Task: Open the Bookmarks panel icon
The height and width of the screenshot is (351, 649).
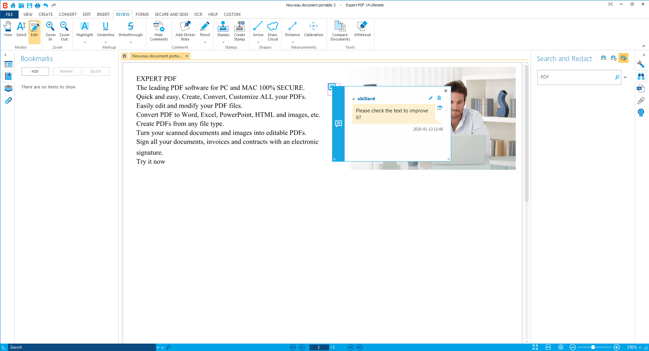Action: coord(8,76)
